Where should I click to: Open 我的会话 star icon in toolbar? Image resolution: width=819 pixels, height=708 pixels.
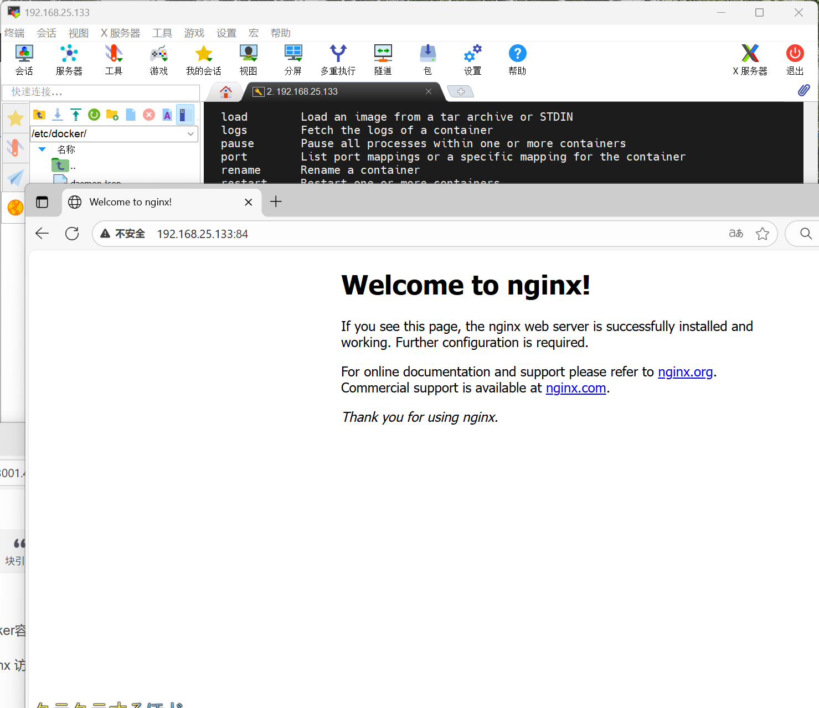203,60
